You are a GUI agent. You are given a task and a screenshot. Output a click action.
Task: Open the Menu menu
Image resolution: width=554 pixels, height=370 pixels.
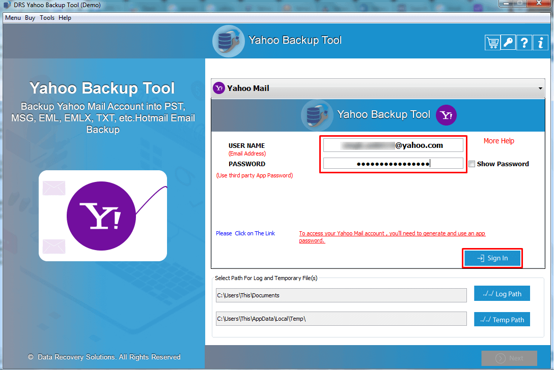(x=13, y=18)
